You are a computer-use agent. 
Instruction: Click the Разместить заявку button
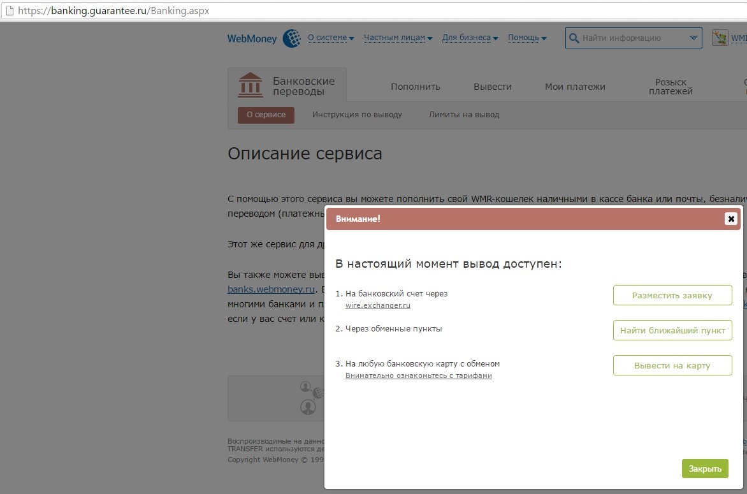tap(672, 295)
